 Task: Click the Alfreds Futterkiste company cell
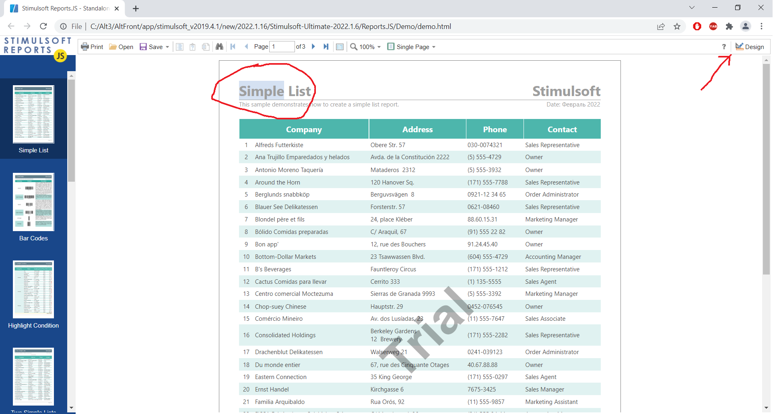coord(279,145)
